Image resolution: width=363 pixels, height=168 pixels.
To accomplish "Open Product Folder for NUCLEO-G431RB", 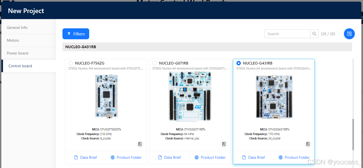I will [294, 157].
